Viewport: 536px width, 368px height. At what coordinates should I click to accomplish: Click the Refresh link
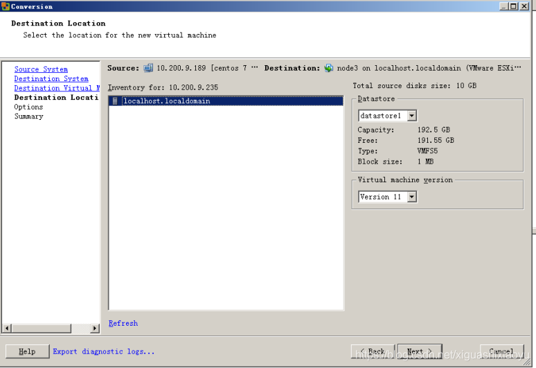pos(123,323)
